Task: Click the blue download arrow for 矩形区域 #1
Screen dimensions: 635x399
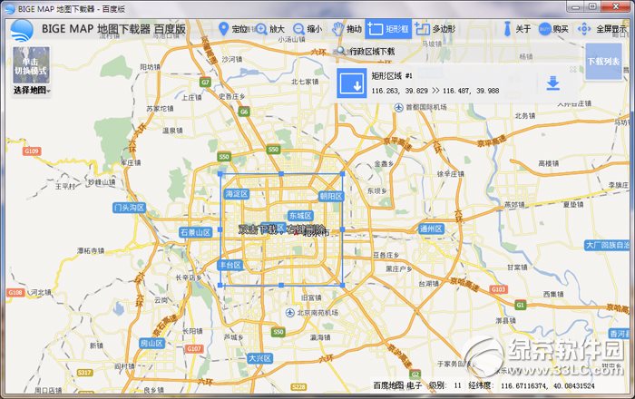Action: pos(552,83)
